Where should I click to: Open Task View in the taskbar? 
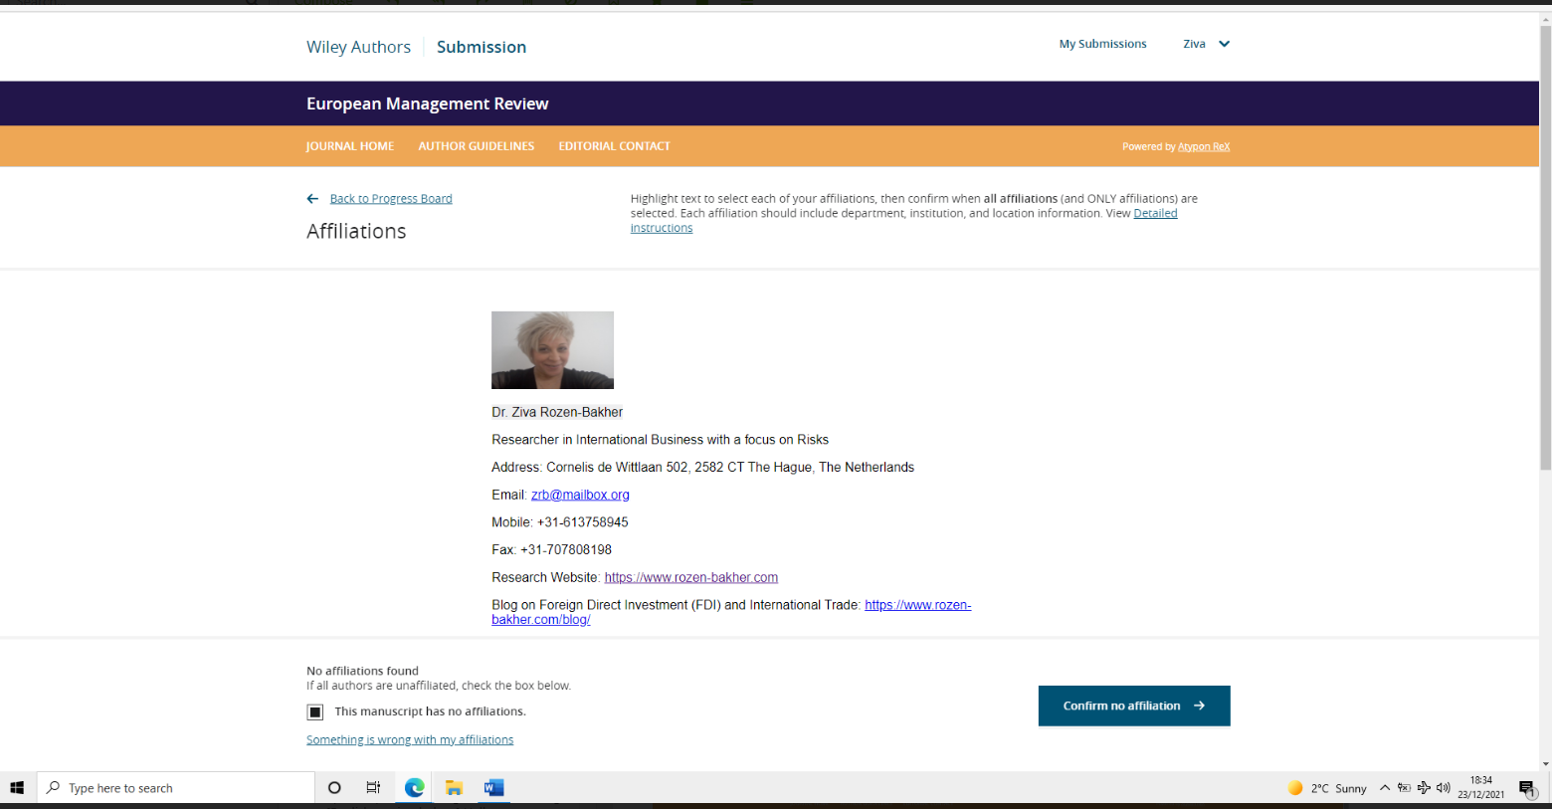point(373,787)
